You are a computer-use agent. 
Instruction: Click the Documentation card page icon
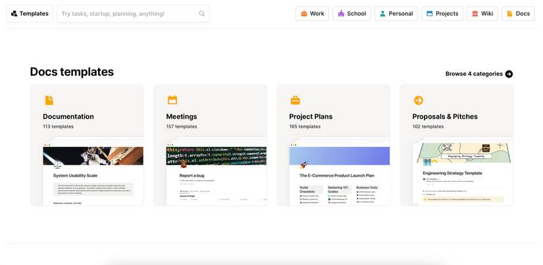coord(49,100)
